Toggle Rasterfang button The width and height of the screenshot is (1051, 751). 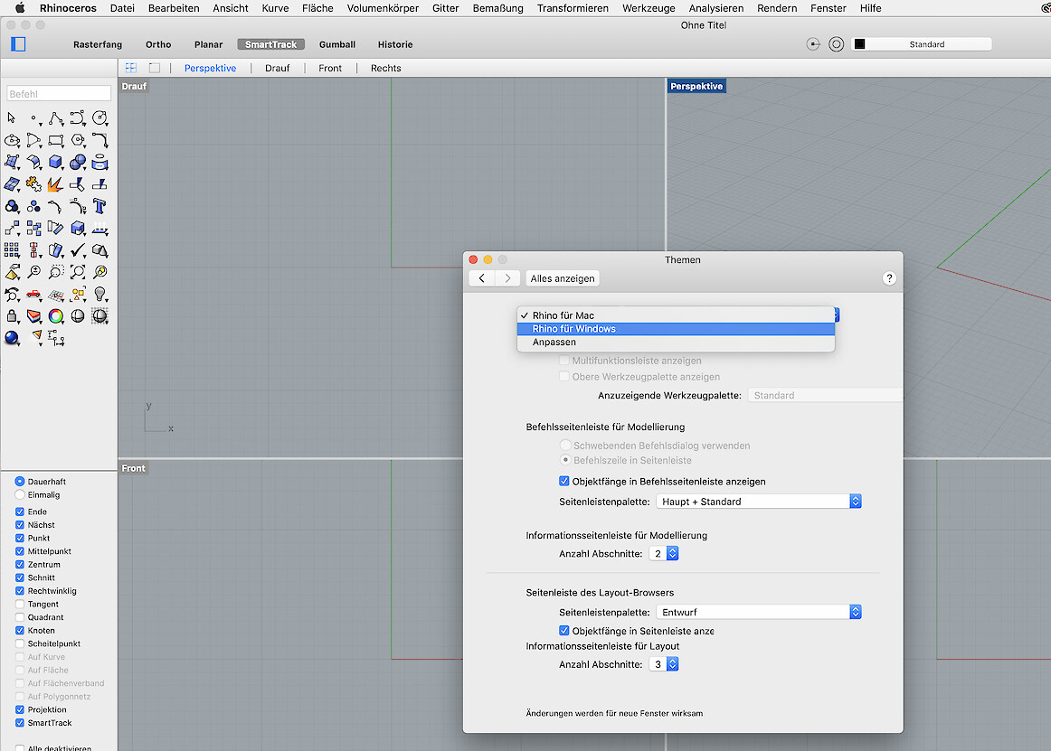98,44
